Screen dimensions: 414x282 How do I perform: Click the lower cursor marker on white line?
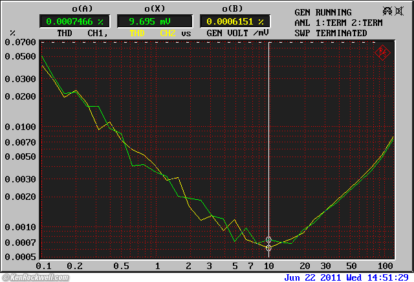(x=268, y=248)
